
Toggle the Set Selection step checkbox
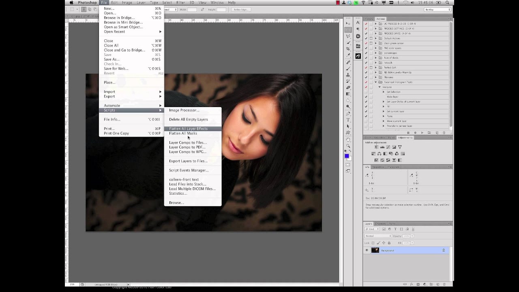[366, 92]
